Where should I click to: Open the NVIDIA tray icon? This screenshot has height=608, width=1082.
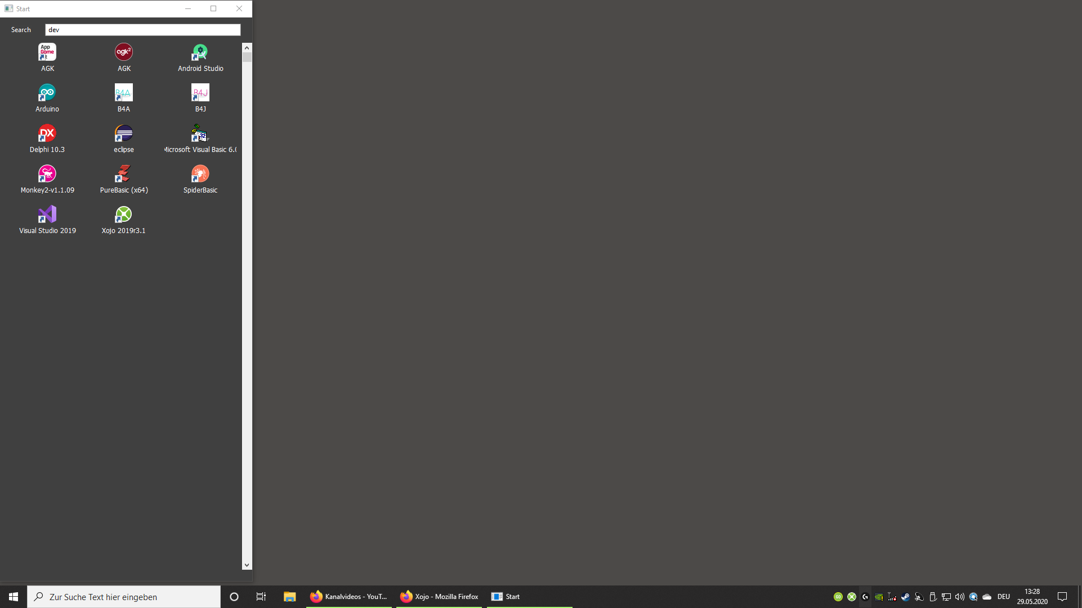[879, 597]
